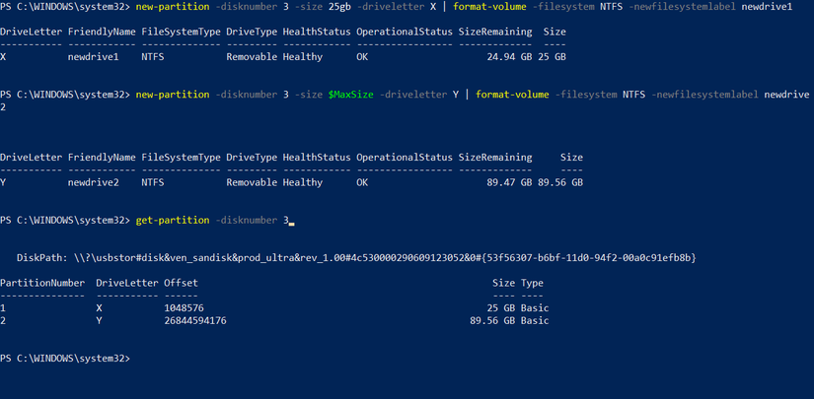The image size is (814, 399).
Task: Click the Type column header in partition table
Action: point(533,282)
